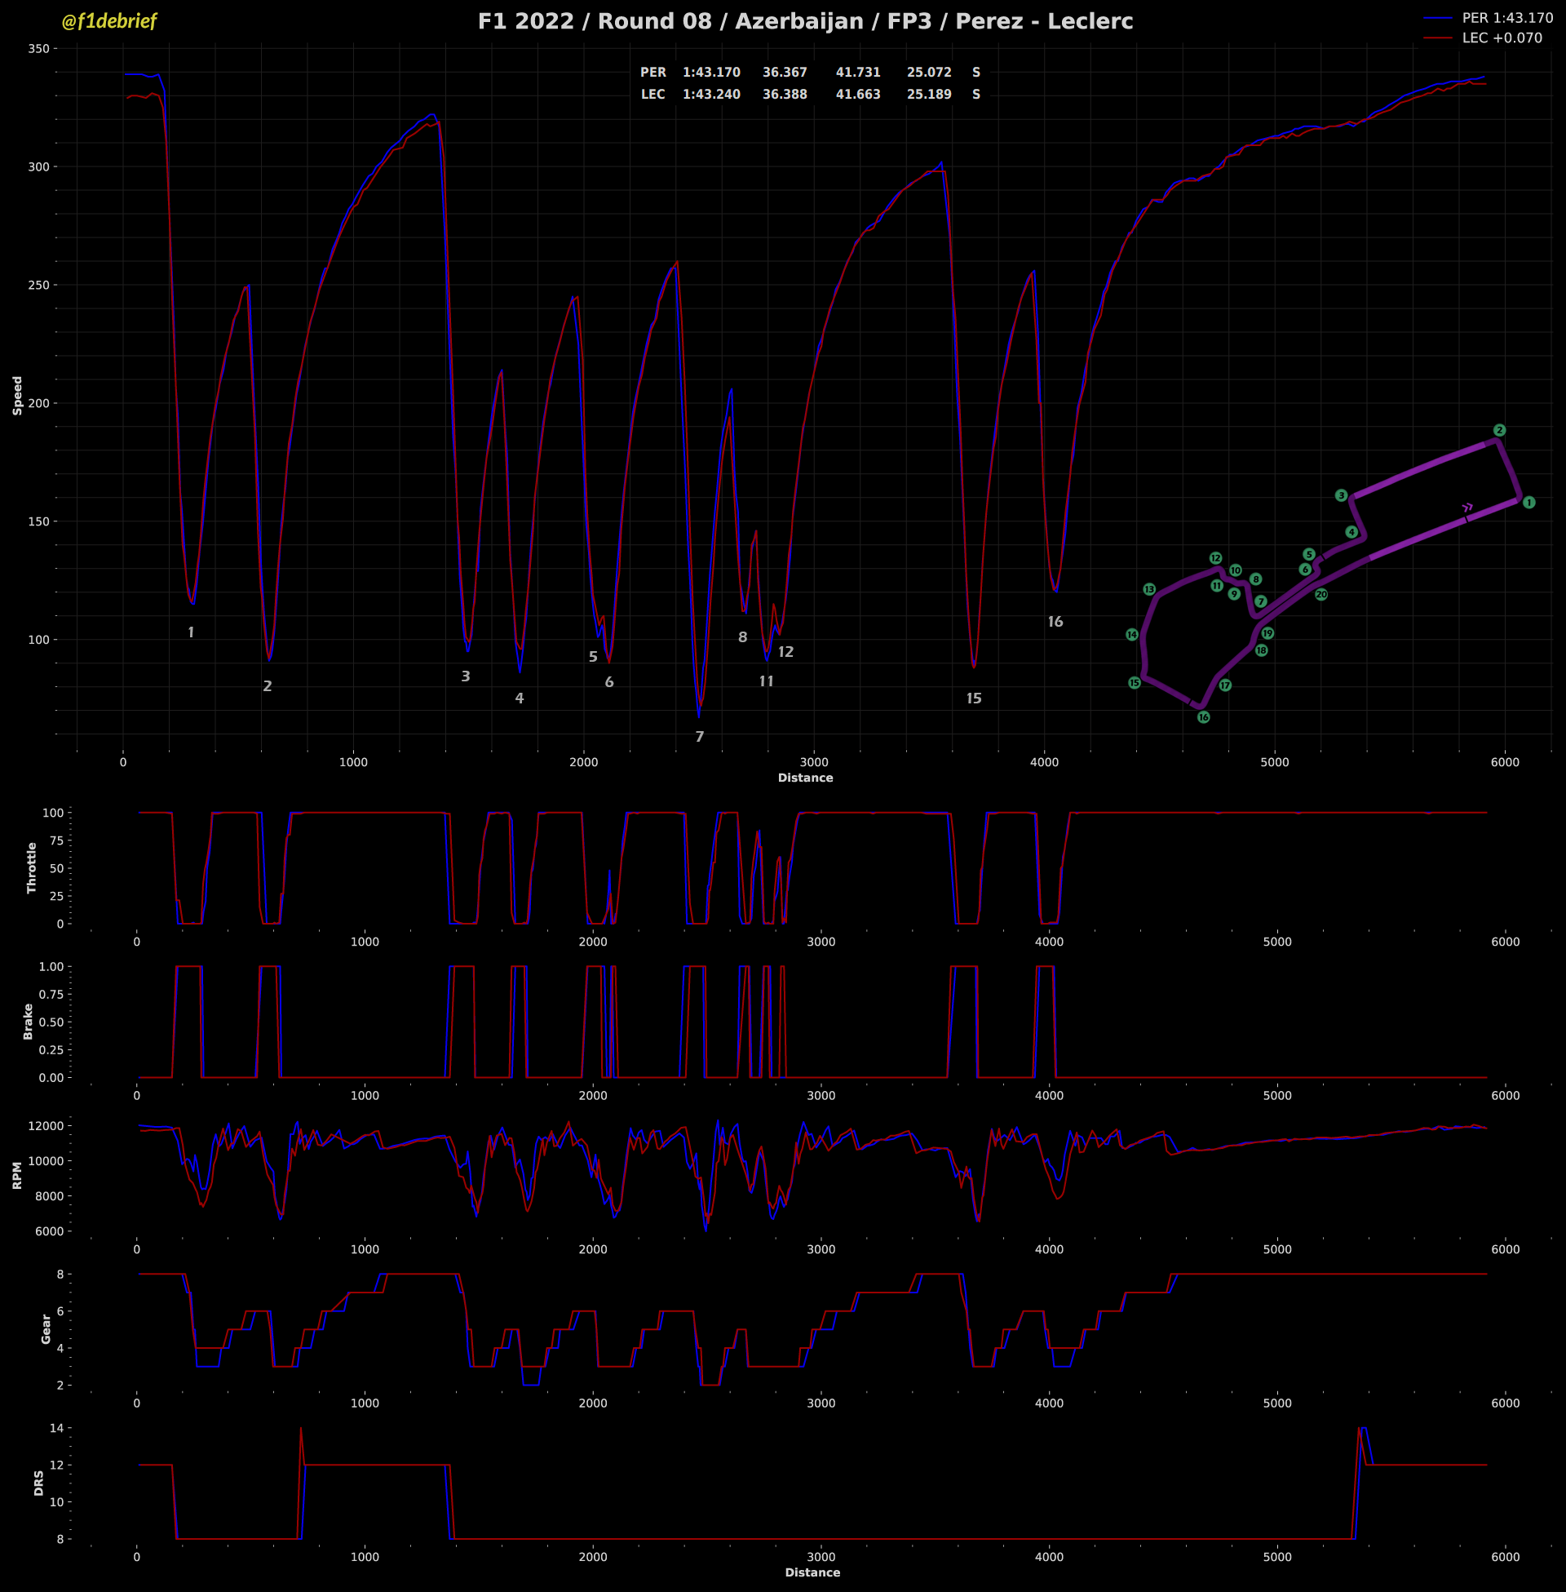Click the chart title text
This screenshot has height=1592, width=1566.
pos(805,21)
